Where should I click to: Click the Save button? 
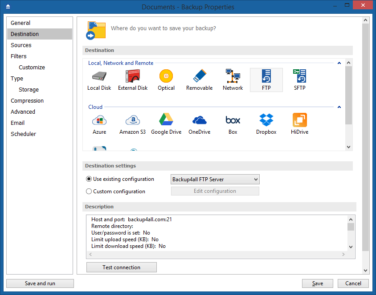click(x=318, y=283)
